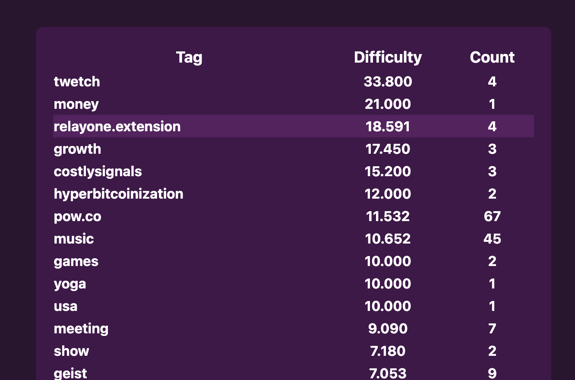
Task: Click difficulty value 33.800
Action: [x=388, y=82]
